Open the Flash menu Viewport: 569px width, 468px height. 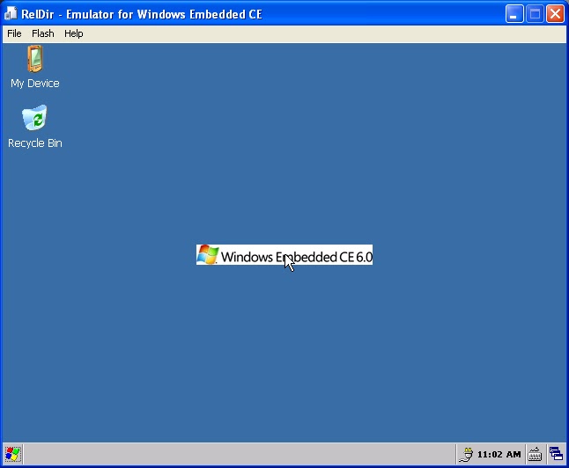43,33
